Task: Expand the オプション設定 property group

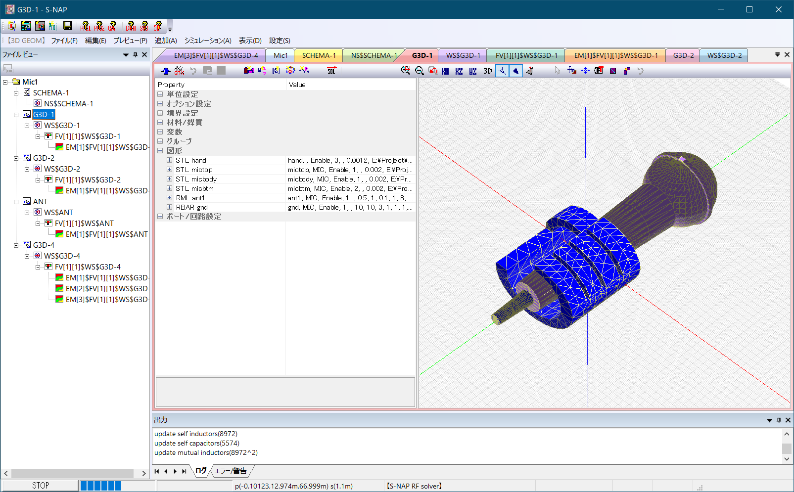Action: tap(160, 103)
